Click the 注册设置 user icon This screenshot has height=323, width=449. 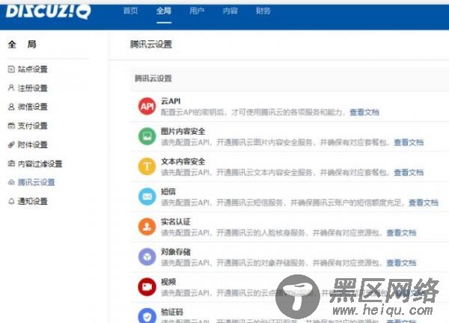(x=11, y=87)
